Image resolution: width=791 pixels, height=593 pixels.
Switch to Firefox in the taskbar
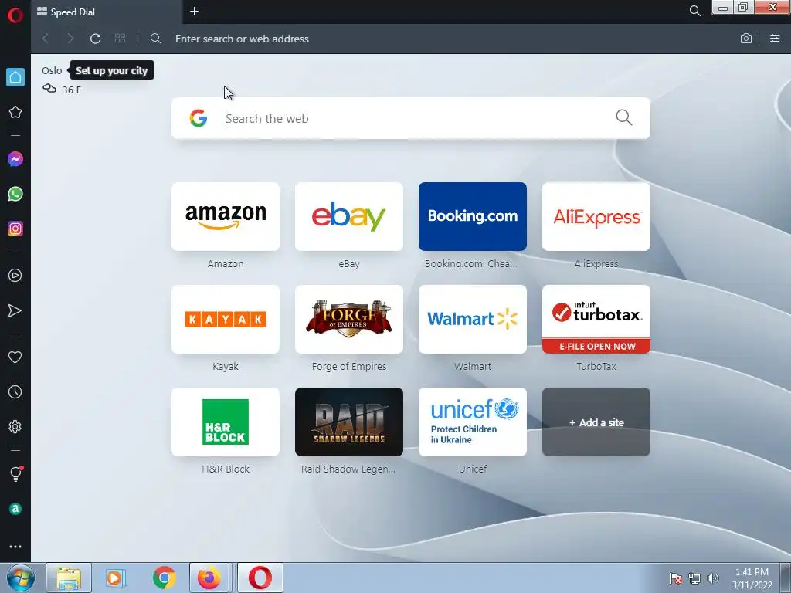coord(209,578)
